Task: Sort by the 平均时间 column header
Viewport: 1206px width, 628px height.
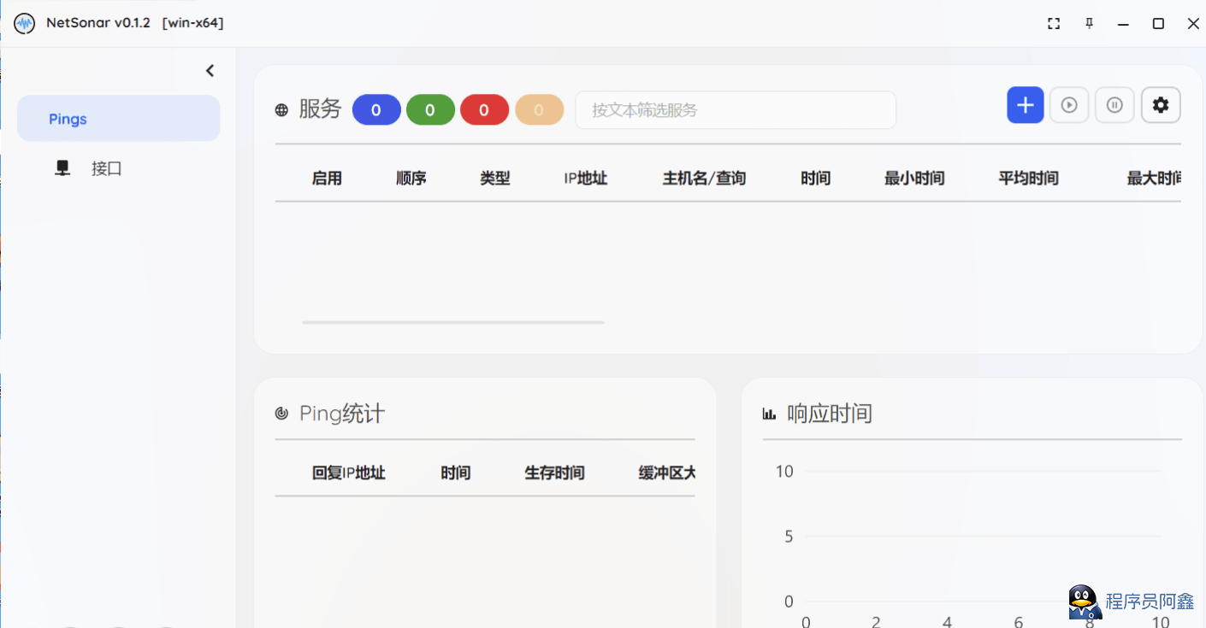Action: (1028, 179)
